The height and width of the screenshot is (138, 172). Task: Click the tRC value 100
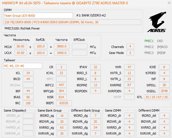(28, 103)
